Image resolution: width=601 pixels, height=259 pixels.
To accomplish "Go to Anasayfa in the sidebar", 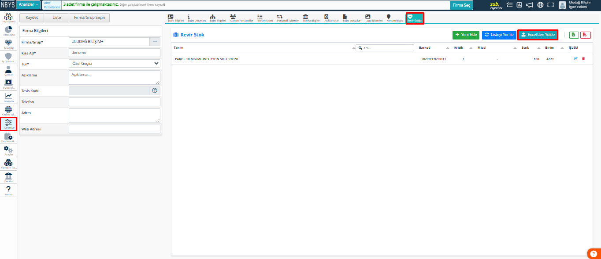I will point(8,31).
